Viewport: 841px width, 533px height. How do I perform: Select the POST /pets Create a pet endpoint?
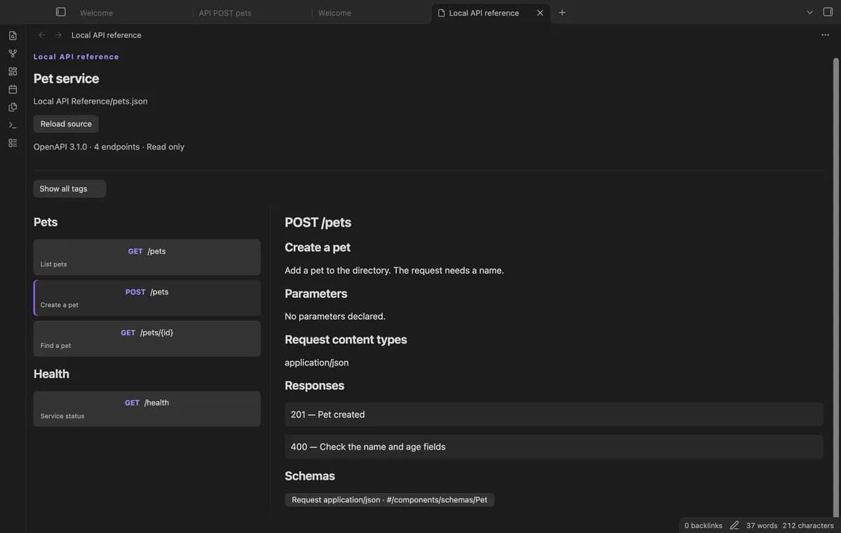click(x=147, y=298)
